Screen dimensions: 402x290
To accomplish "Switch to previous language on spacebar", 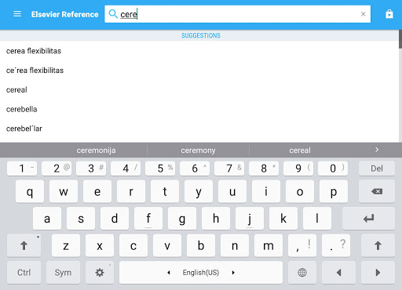I will (x=169, y=273).
